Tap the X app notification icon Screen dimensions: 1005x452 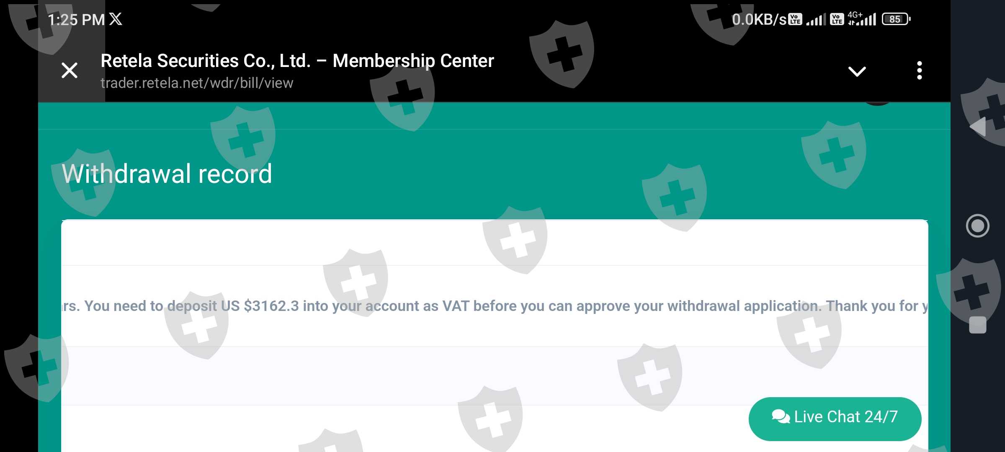[x=116, y=19]
